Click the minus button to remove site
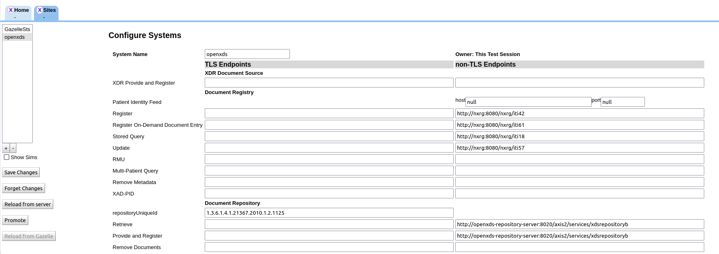 coord(13,148)
